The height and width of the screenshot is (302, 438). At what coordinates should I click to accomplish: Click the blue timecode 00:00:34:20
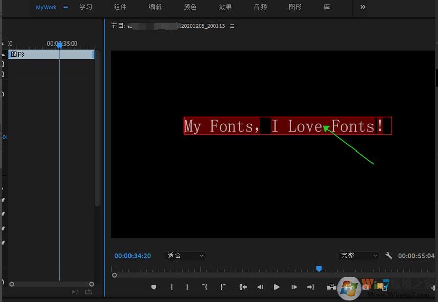coord(133,255)
